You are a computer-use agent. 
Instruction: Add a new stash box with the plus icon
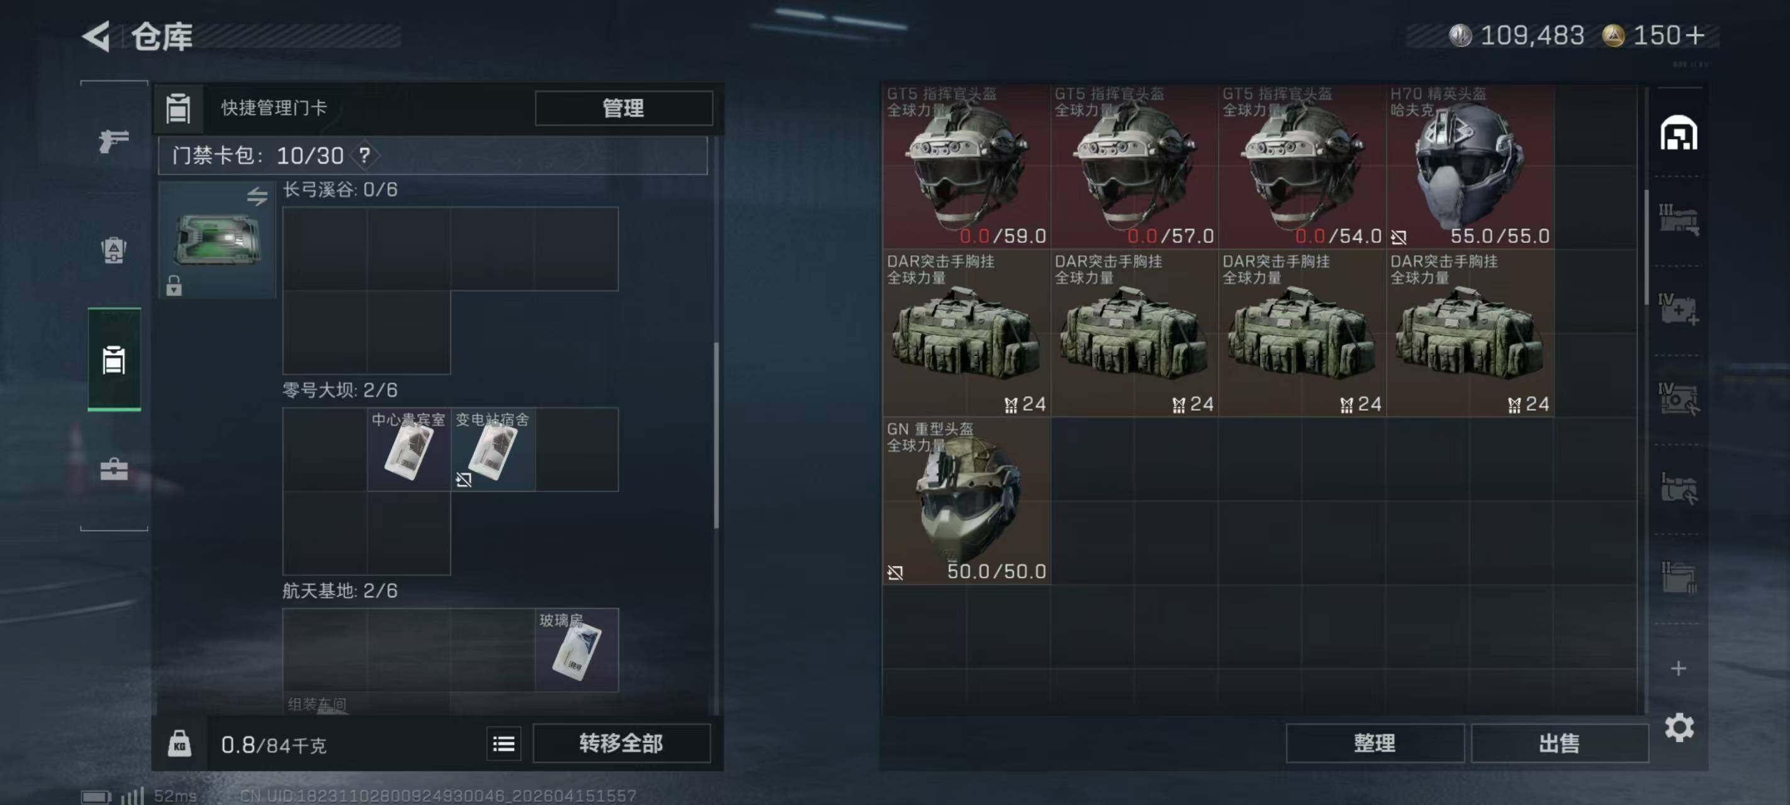point(1678,668)
